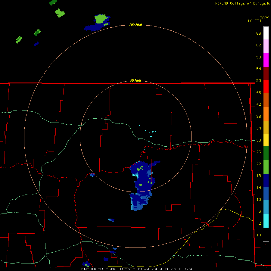Click the light pink legend swatch
The width and height of the screenshot is (271, 271).
pos(266,46)
